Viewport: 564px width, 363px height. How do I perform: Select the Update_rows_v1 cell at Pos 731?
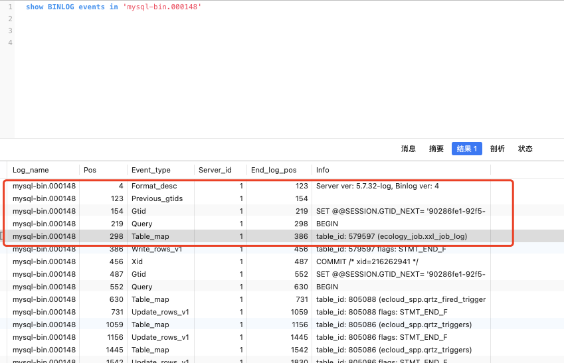(160, 312)
